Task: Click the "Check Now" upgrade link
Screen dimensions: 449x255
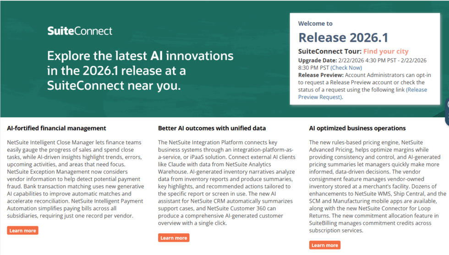Action: 346,68
